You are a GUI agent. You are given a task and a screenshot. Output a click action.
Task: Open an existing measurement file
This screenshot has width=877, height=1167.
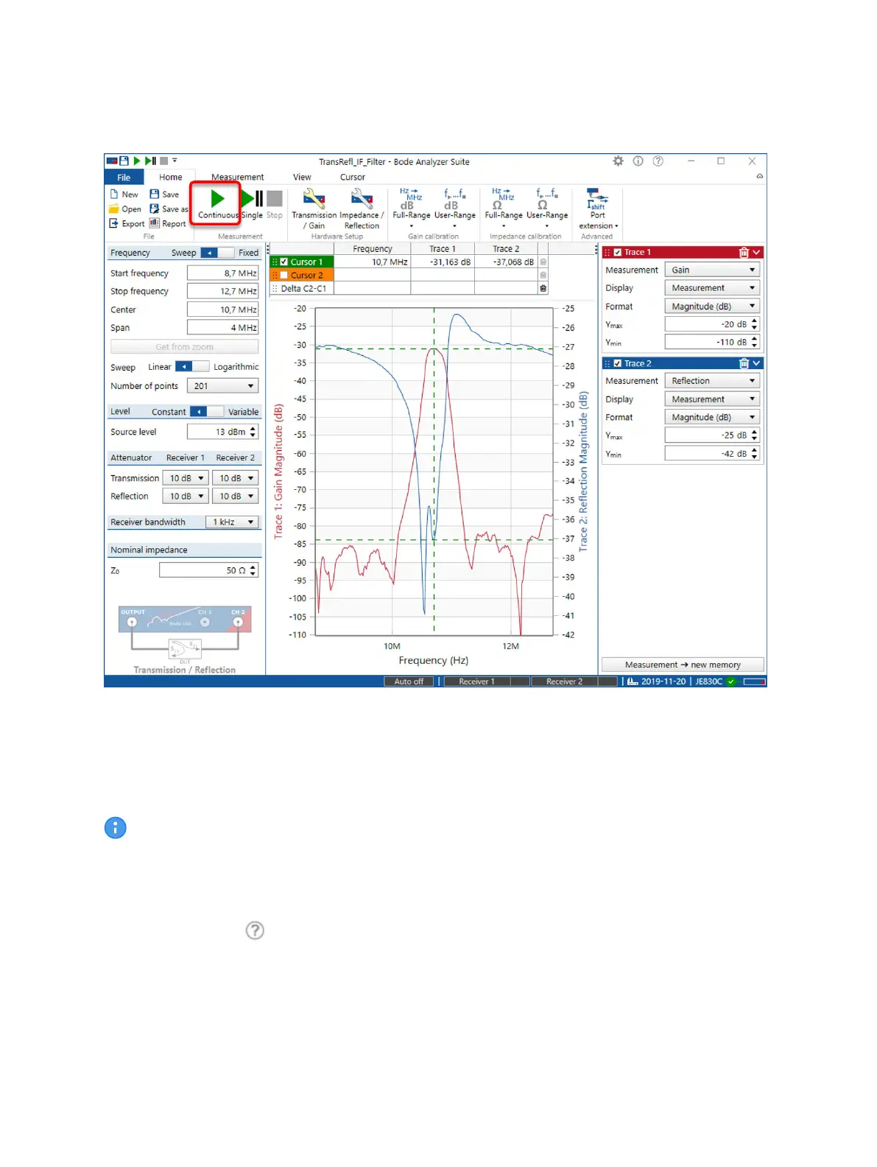coord(125,209)
